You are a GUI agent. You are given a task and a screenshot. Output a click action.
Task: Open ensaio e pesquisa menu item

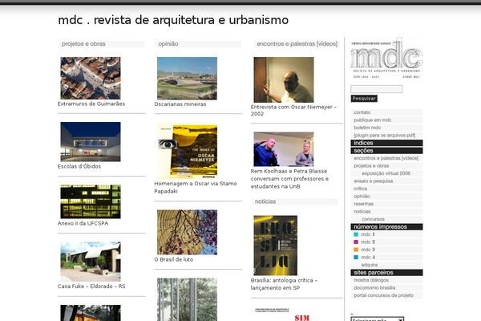click(x=371, y=181)
